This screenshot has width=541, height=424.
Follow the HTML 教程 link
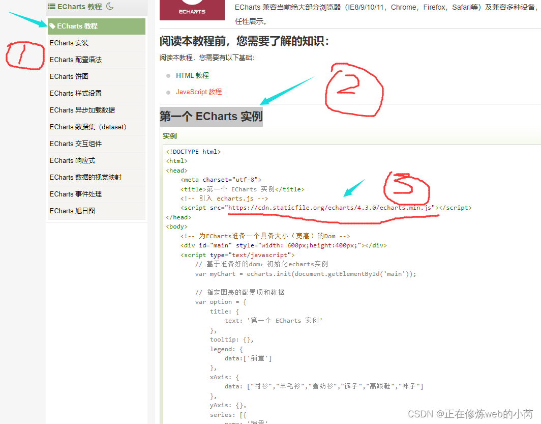pos(192,75)
